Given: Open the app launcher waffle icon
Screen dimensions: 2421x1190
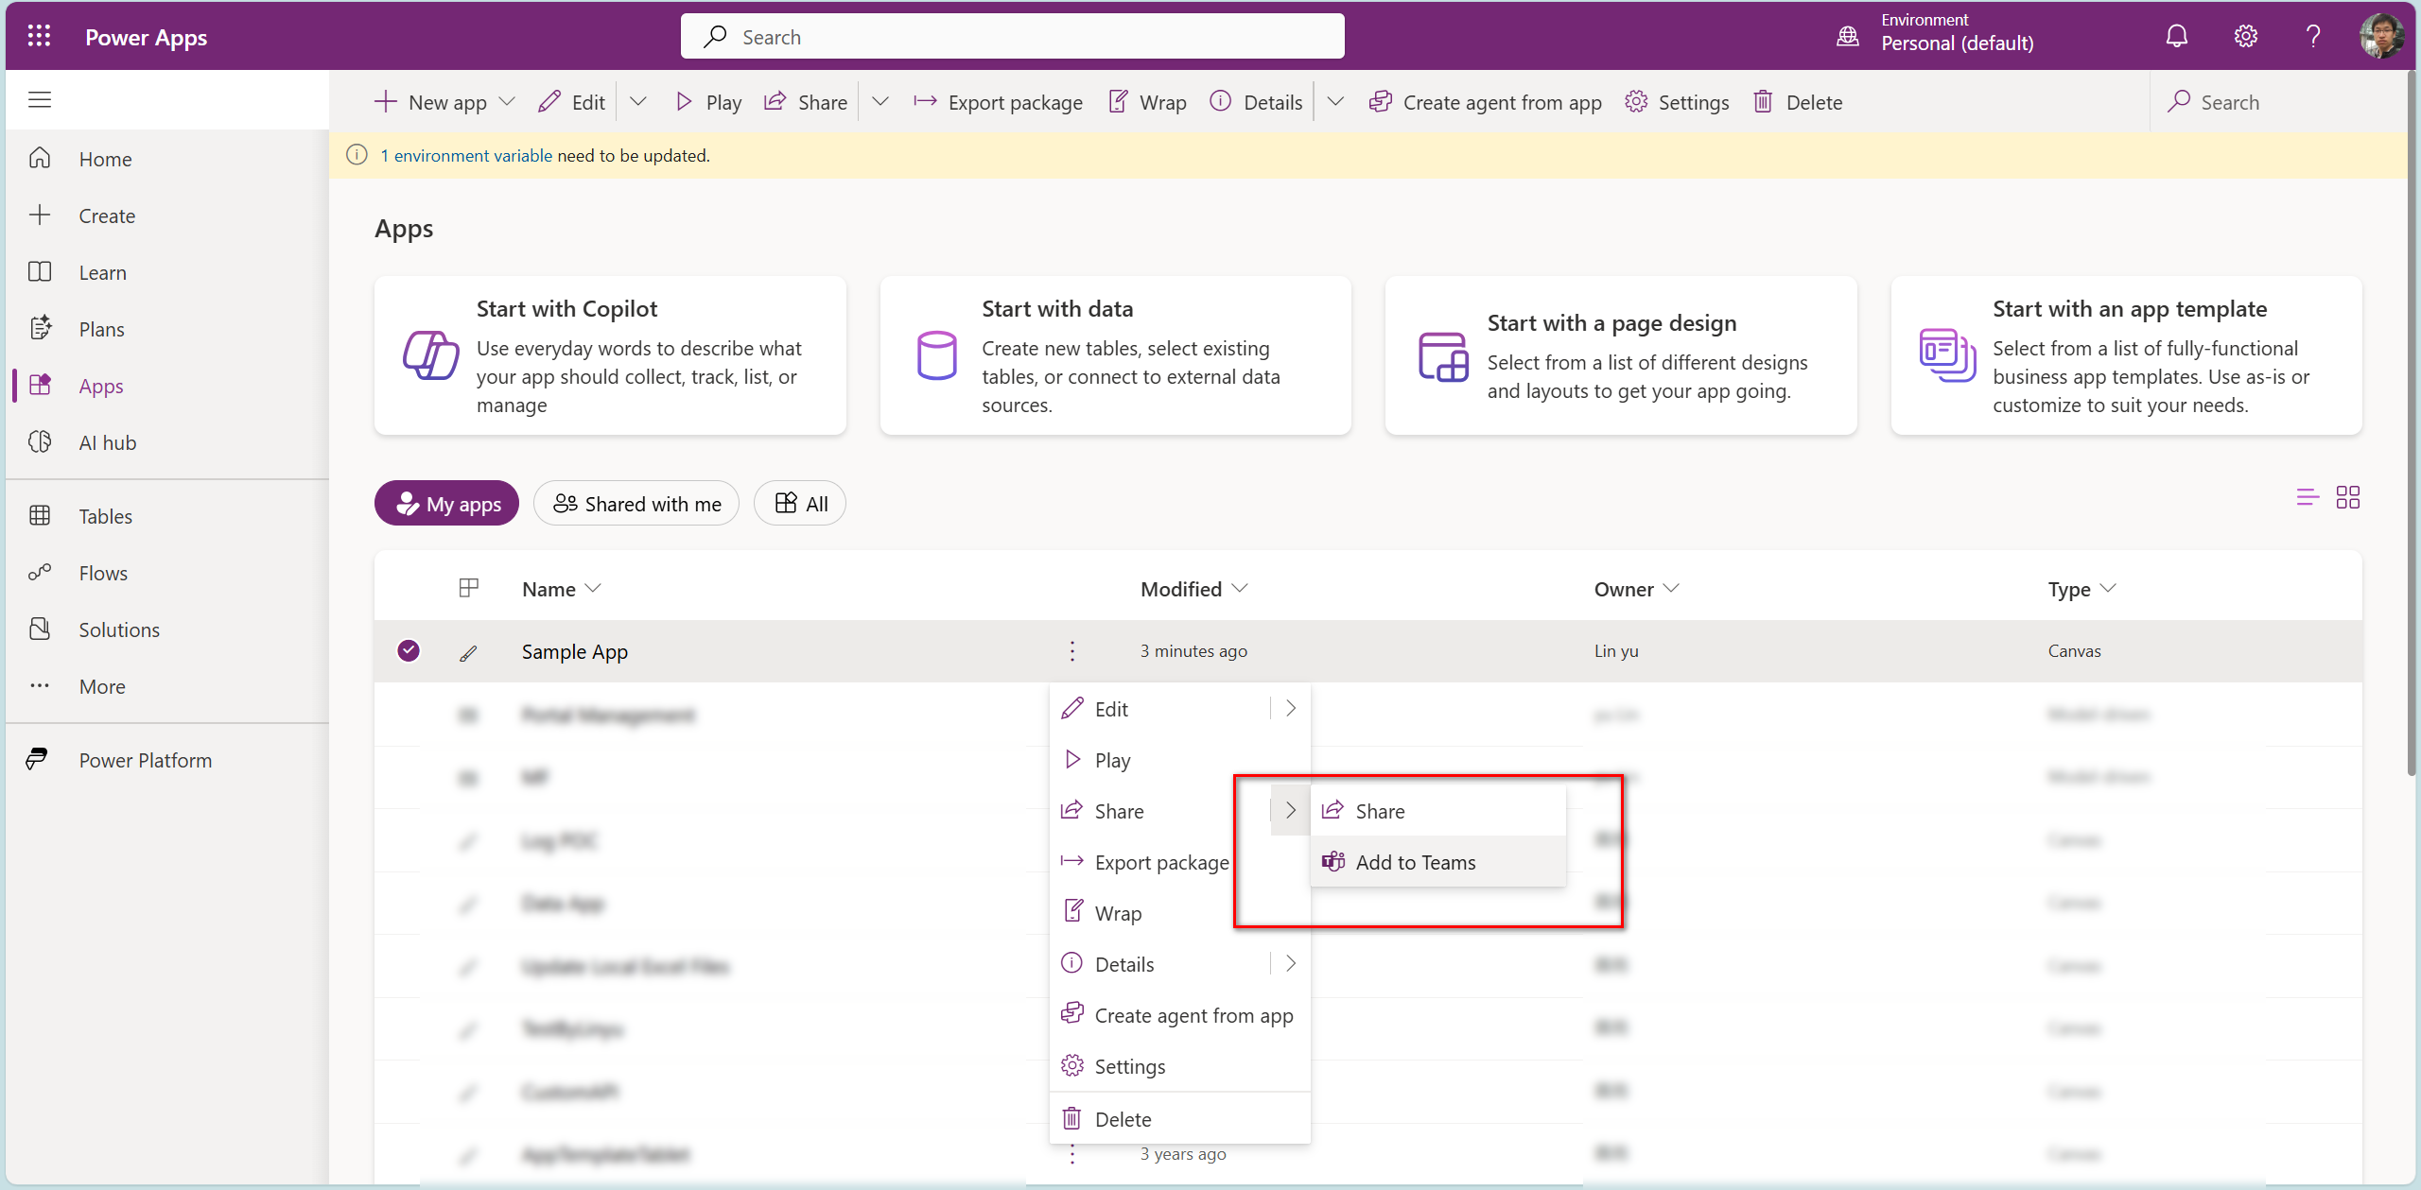Looking at the screenshot, I should (39, 36).
